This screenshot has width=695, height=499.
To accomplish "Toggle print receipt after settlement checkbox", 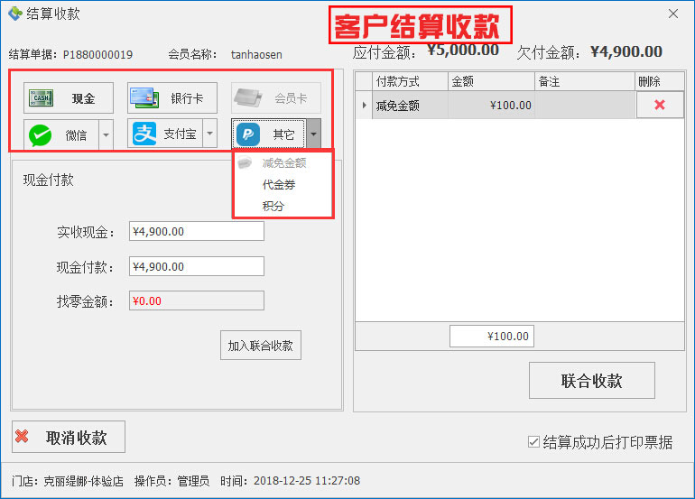I will [x=534, y=442].
